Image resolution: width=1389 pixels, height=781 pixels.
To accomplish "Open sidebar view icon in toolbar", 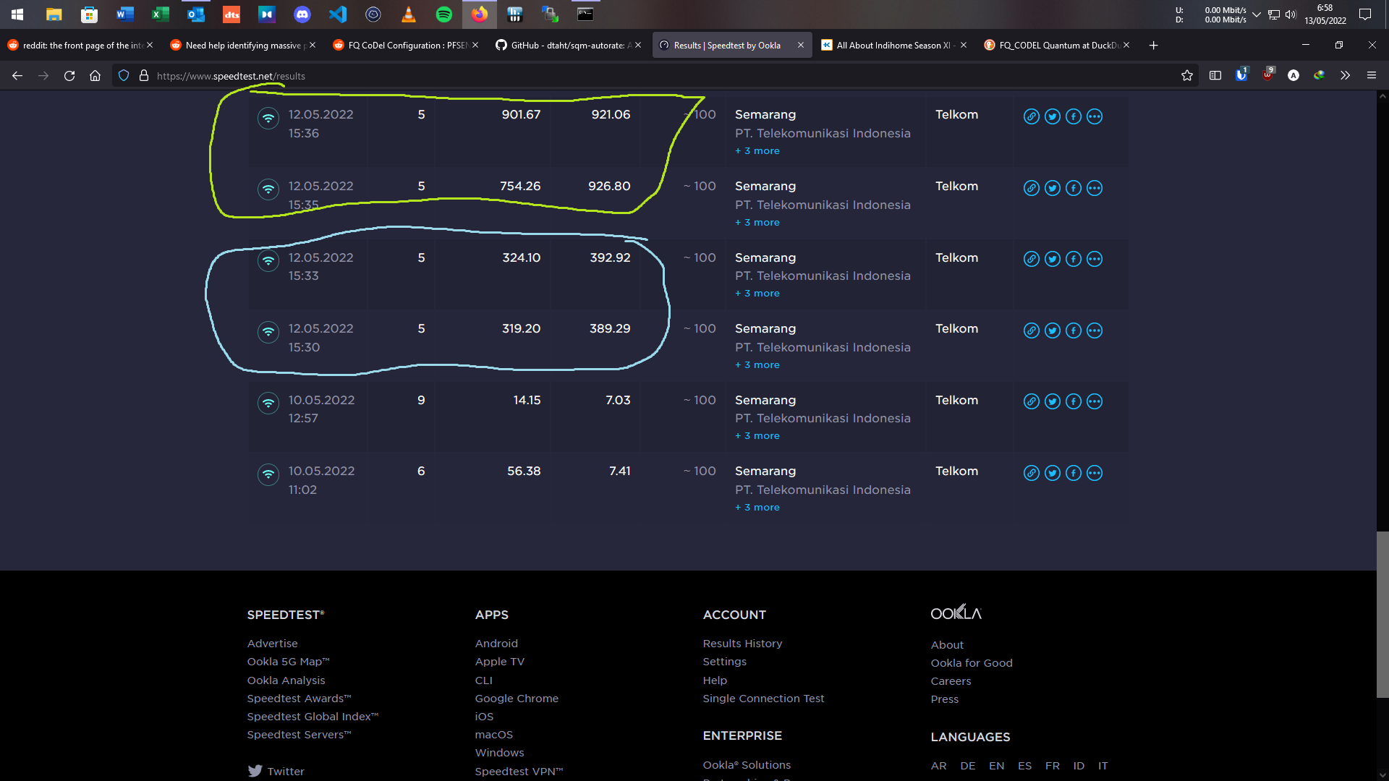I will (x=1215, y=75).
